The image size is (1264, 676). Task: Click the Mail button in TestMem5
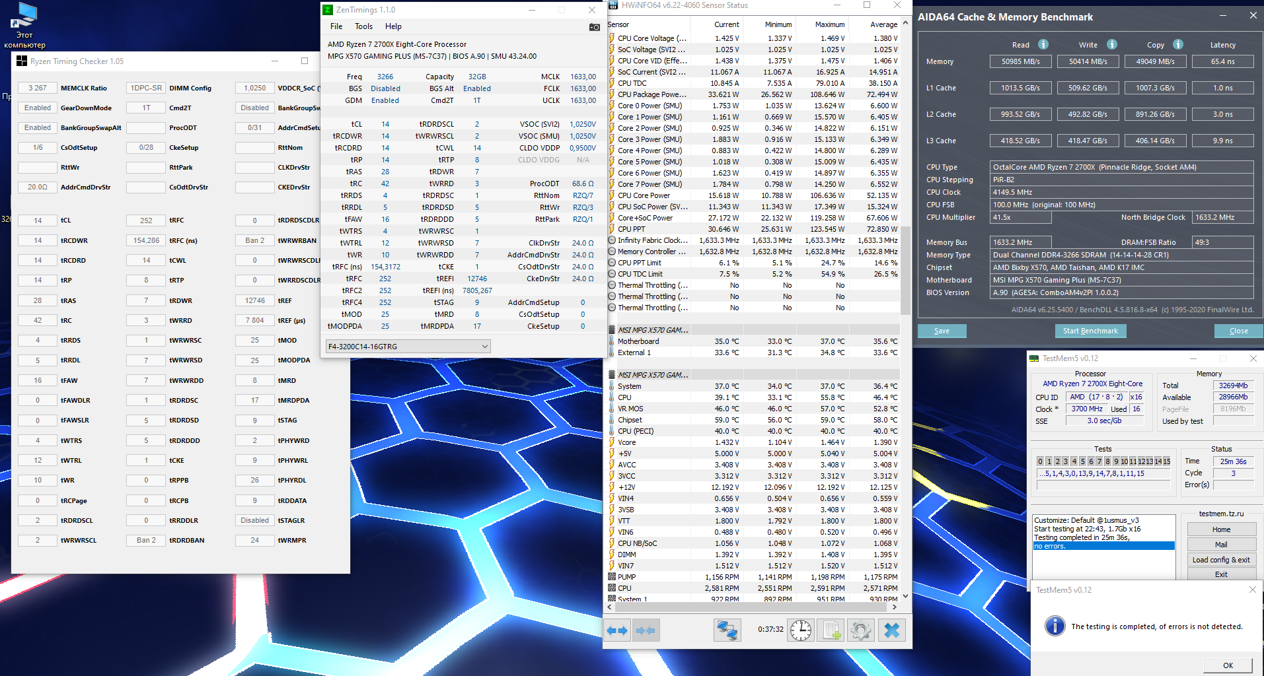[x=1221, y=545]
